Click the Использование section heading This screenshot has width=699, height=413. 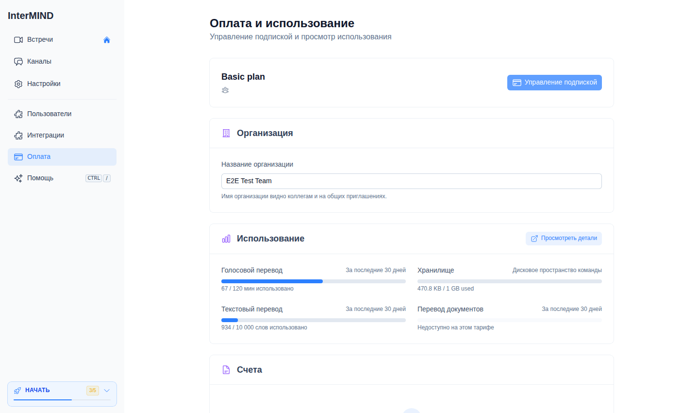tap(270, 239)
